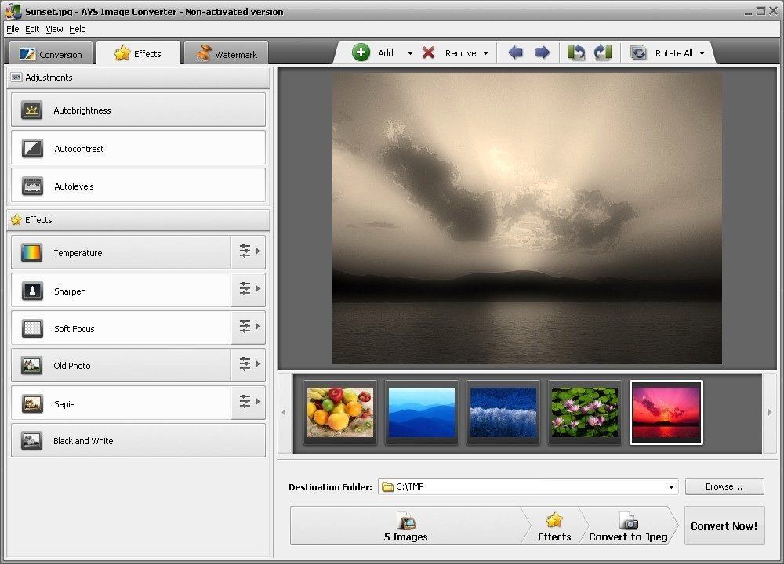Click the Convert Now button

coord(724,526)
